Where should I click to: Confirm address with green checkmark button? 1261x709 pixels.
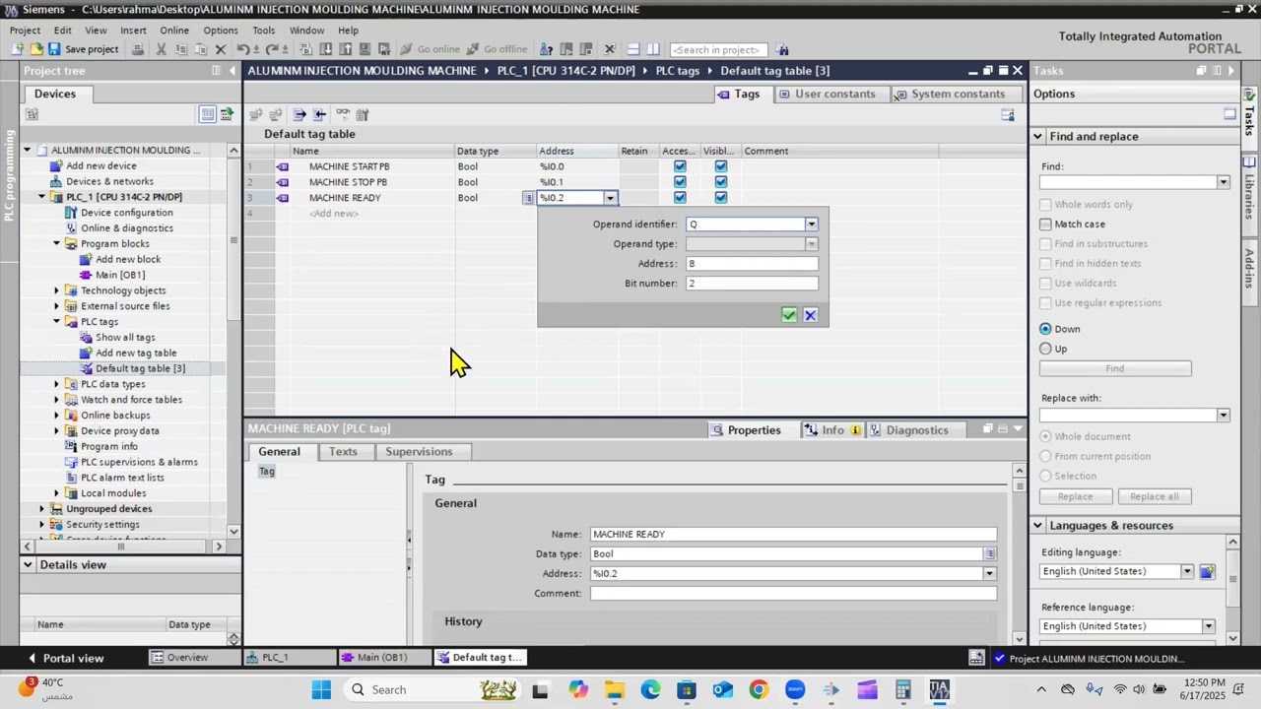[789, 315]
